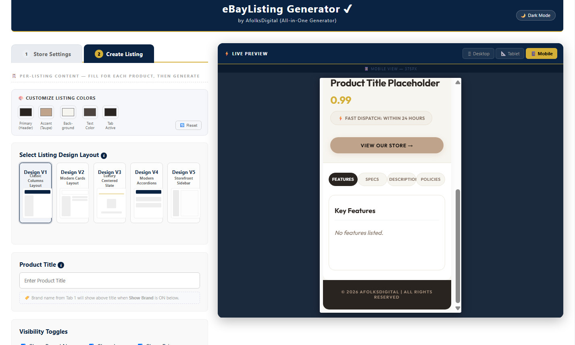Open the Accent (Taupe) color swatch
575x345 pixels.
[x=46, y=112]
